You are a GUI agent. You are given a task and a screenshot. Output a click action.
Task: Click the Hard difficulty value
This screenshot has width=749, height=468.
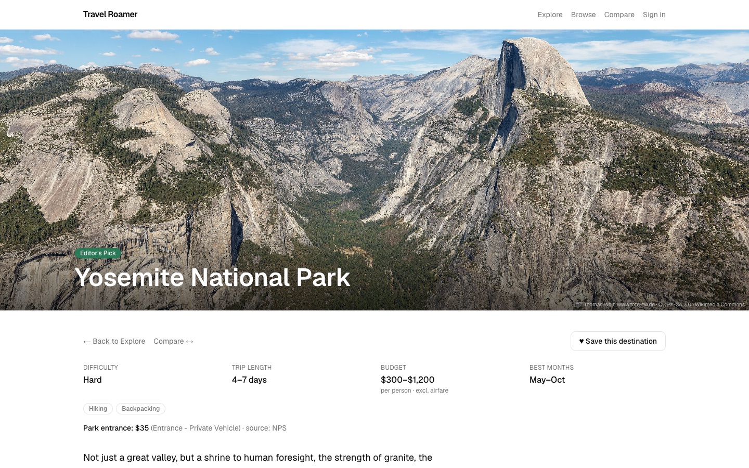tap(93, 380)
